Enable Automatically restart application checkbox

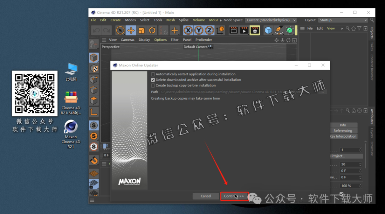click(x=153, y=74)
